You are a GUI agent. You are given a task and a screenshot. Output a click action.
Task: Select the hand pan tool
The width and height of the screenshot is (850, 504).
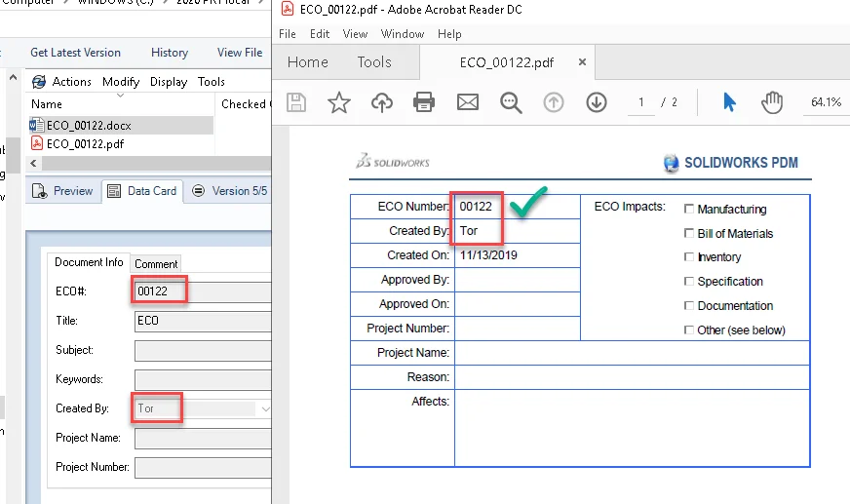tap(772, 102)
